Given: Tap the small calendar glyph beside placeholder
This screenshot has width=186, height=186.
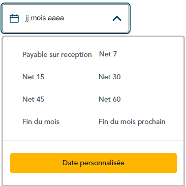Looking at the screenshot, I should (14, 18).
